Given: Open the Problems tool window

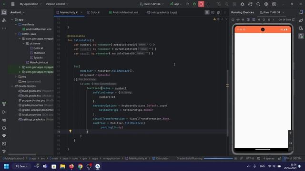Looking at the screenshot, I should (x=4, y=128).
